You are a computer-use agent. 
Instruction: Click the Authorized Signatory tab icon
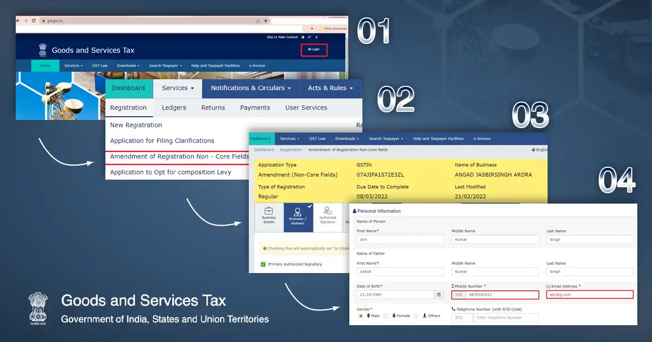click(x=327, y=211)
